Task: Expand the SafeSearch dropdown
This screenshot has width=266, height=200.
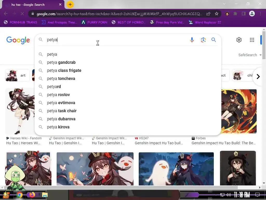Action: tap(250, 55)
